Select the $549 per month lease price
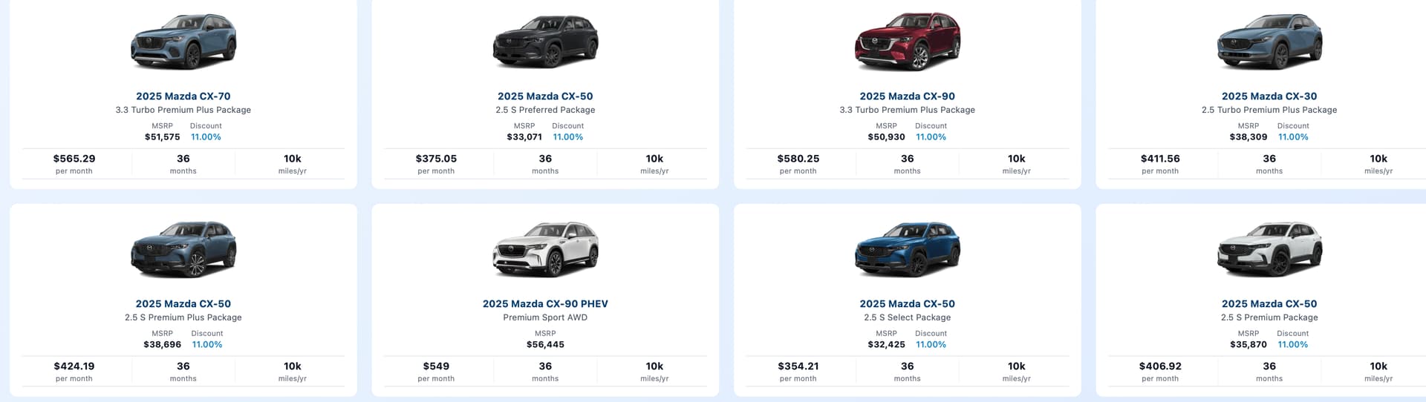The height and width of the screenshot is (402, 1426). 436,366
